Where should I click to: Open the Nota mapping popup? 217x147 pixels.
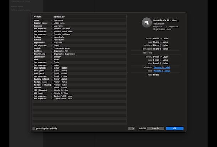(43, 60)
